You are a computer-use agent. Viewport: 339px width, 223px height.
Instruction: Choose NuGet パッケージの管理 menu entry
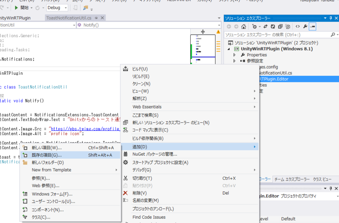(155, 154)
